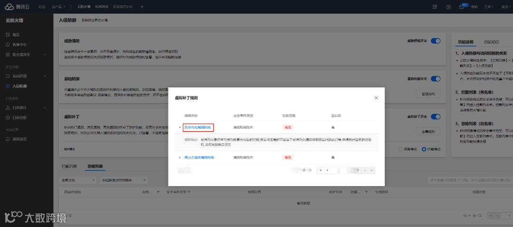Open the 概览 overview sidebar icon
This screenshot has height=227, width=513.
8,35
